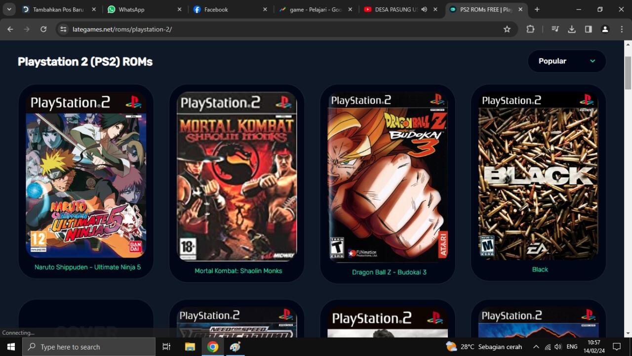Click the browser profile avatar icon
Screen dimensions: 632x356
pyautogui.click(x=605, y=29)
